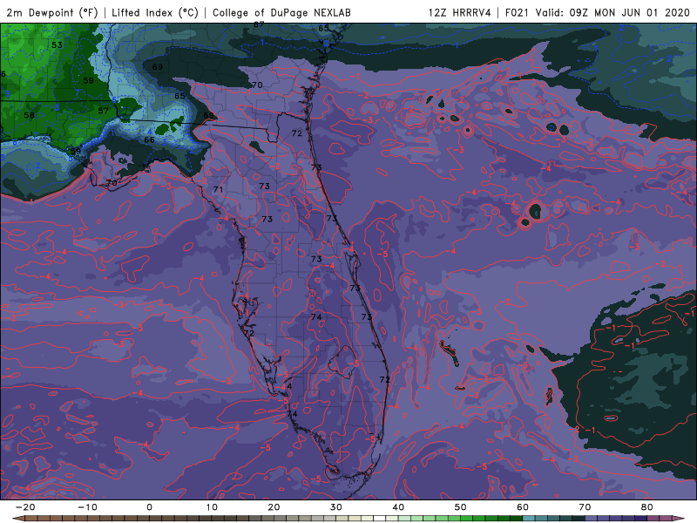Click the 10 label on the color scale

coord(212,507)
